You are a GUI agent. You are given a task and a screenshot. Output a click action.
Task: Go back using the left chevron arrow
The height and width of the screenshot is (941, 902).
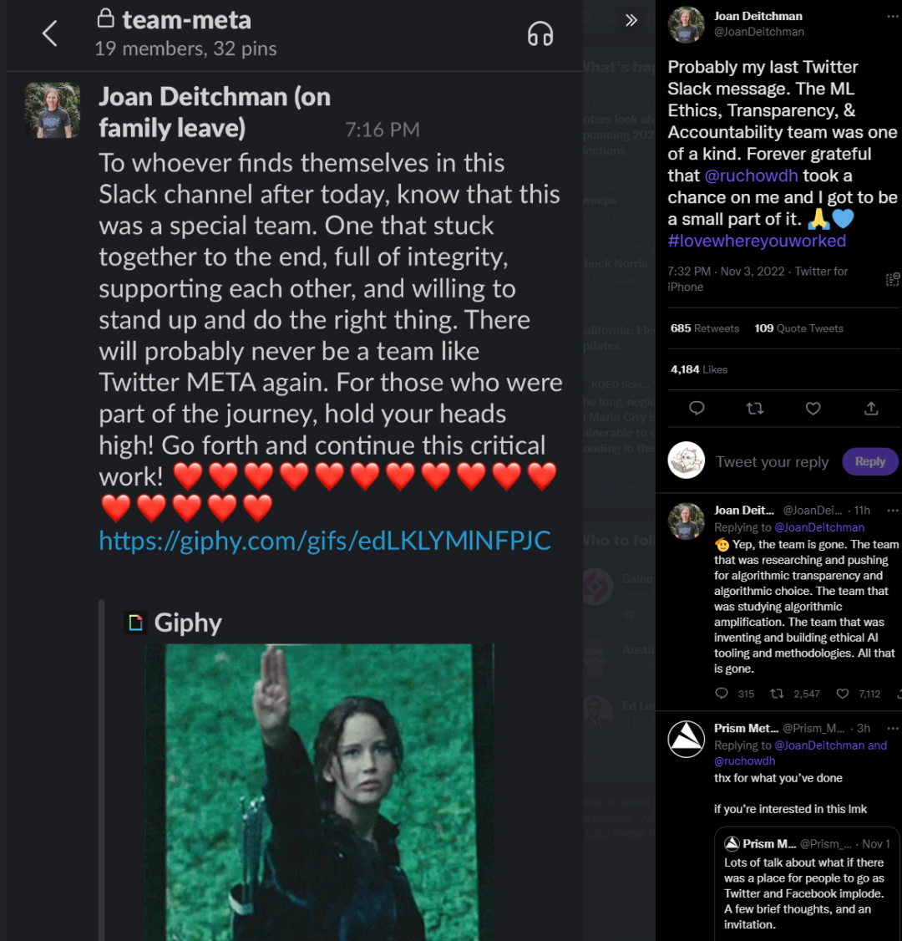(x=50, y=33)
